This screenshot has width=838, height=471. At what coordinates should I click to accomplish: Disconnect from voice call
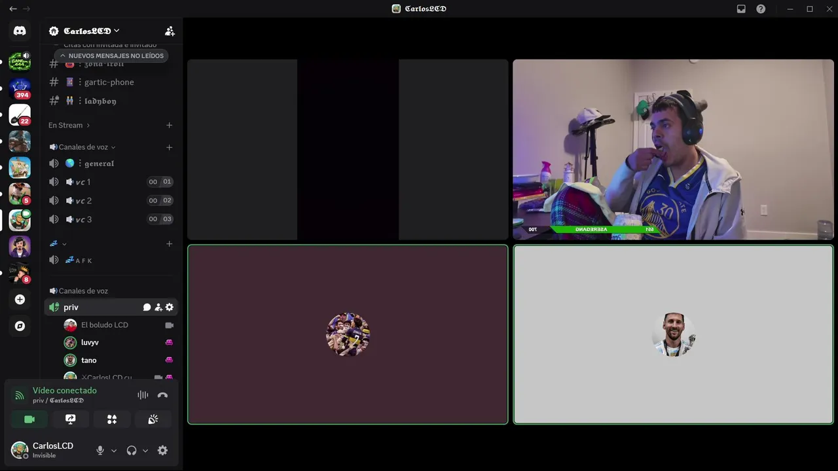(x=162, y=395)
